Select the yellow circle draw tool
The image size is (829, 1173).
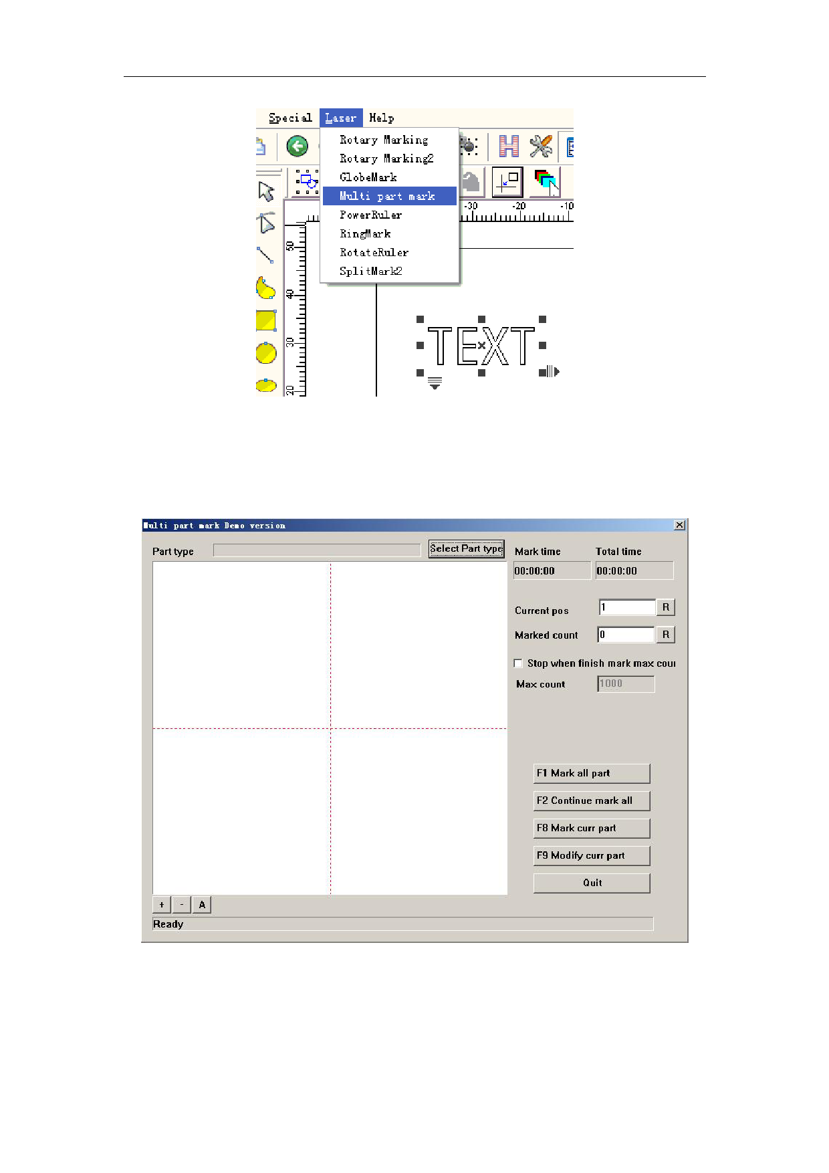[266, 352]
